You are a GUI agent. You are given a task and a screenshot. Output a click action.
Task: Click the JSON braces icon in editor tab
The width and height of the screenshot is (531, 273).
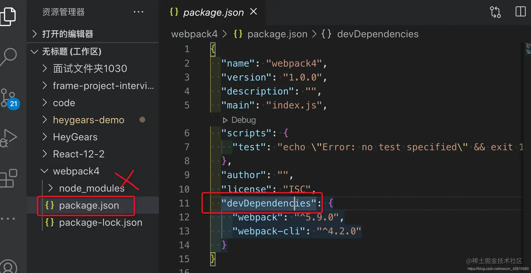click(x=174, y=12)
